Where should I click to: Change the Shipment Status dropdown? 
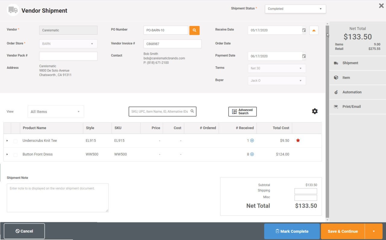(295, 9)
